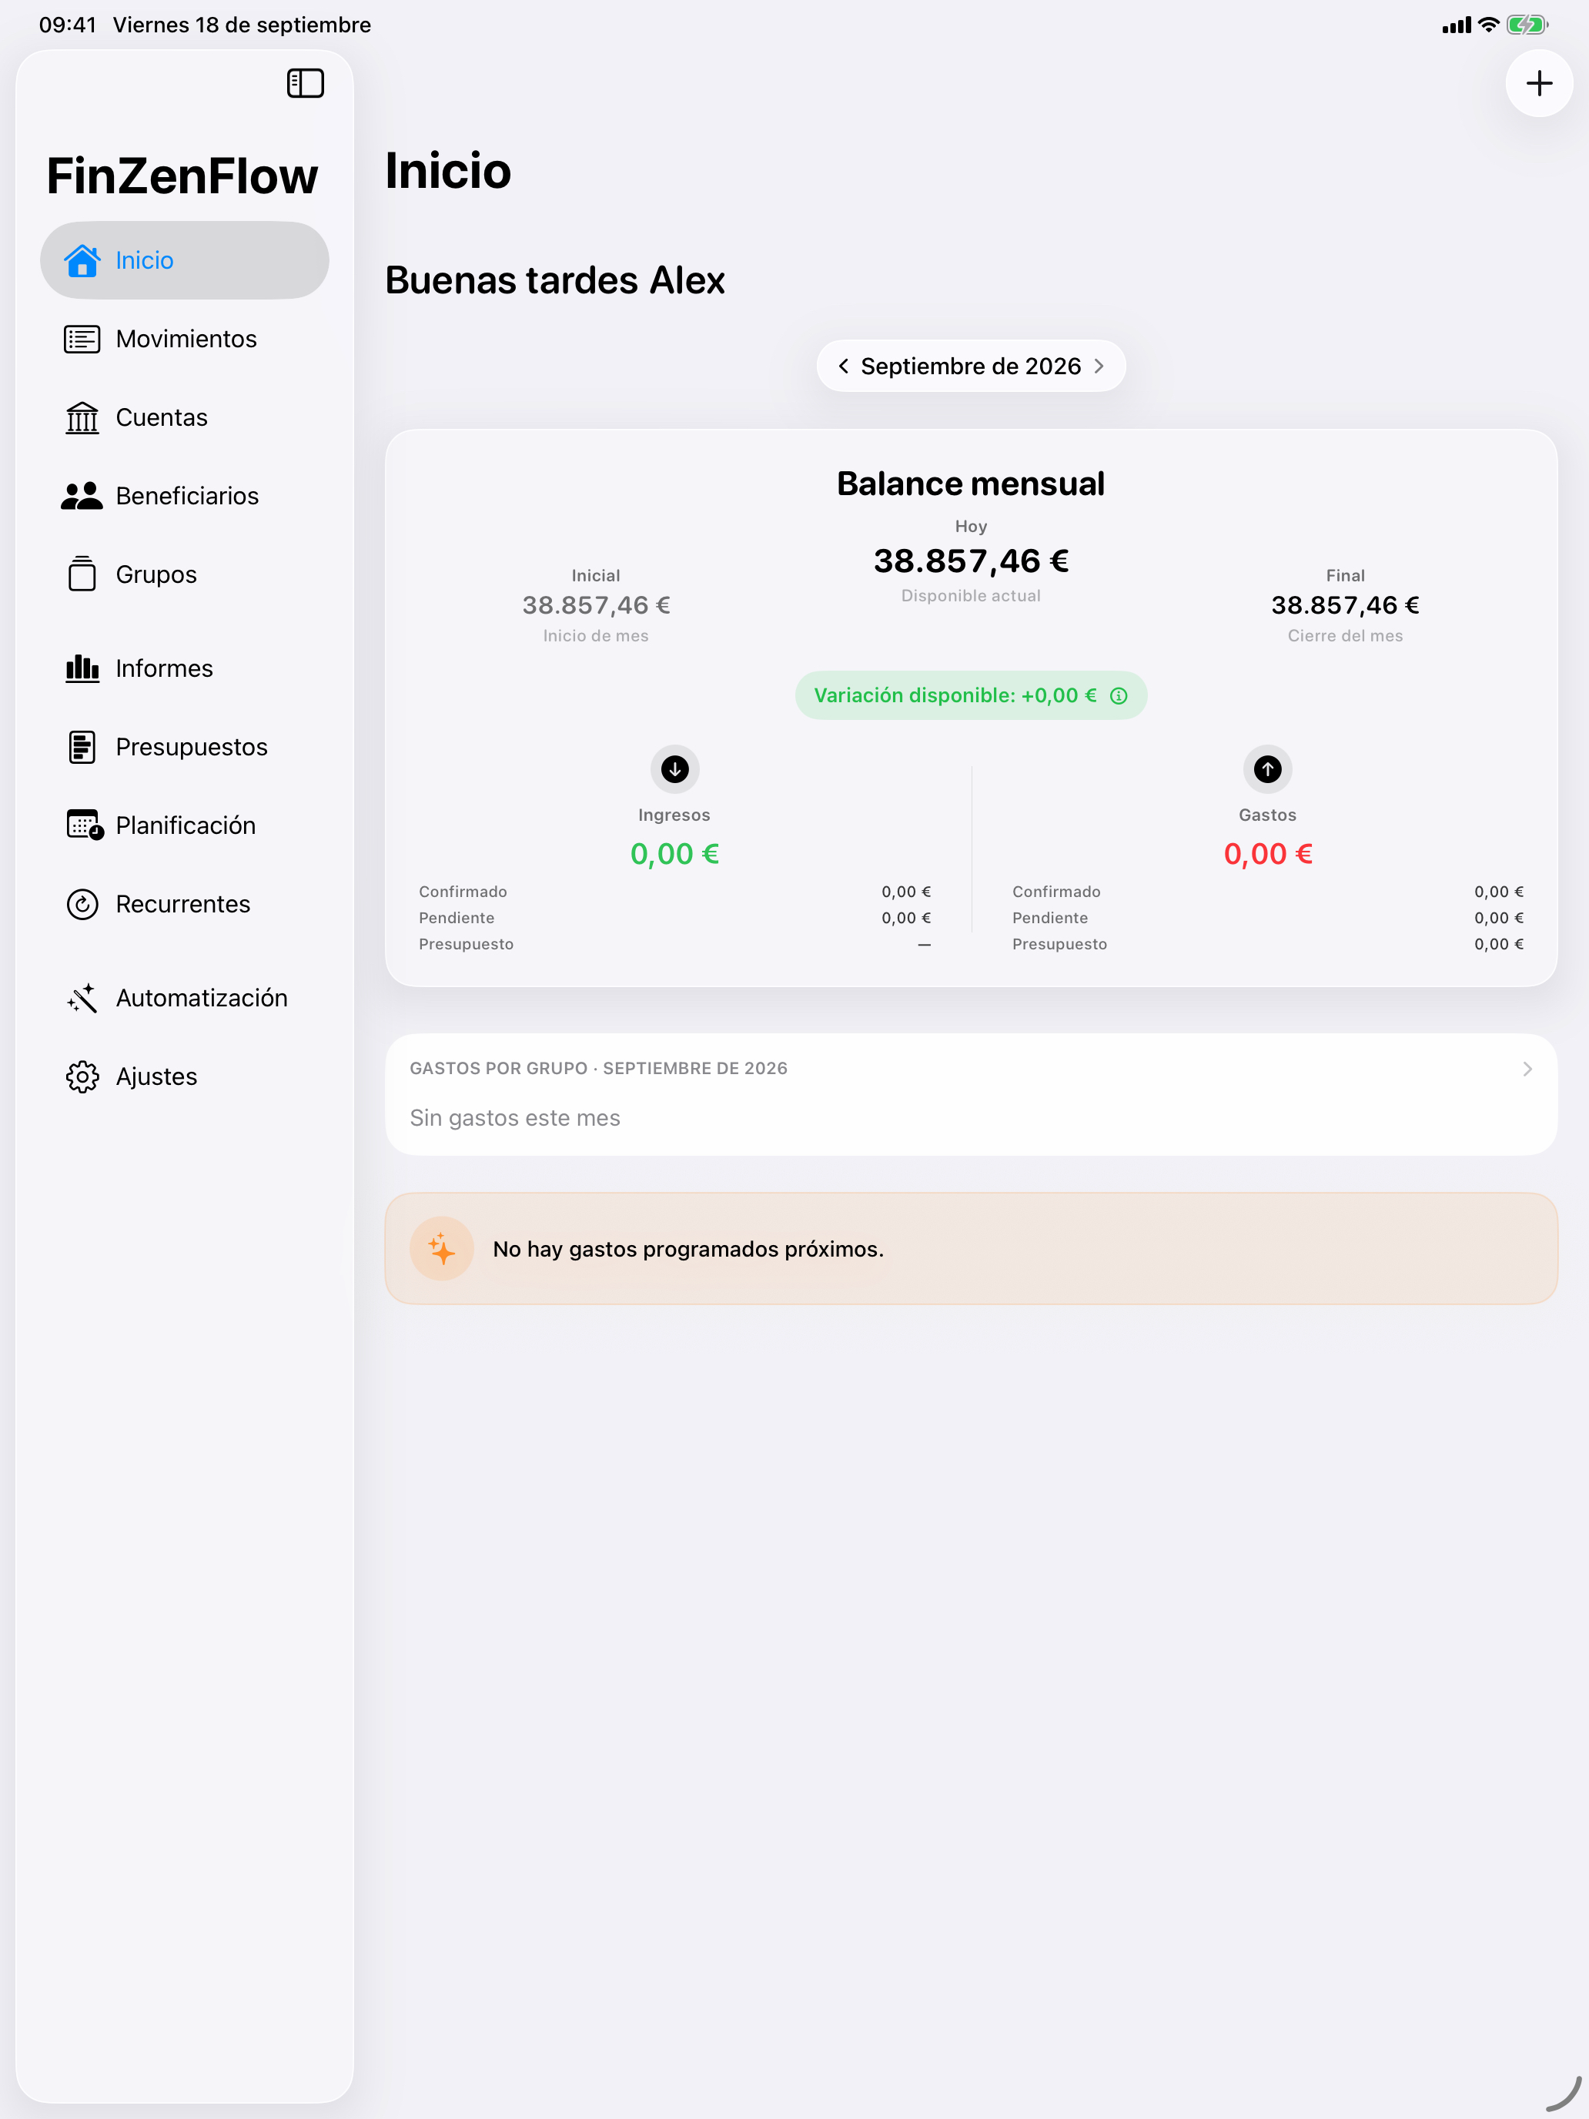Click the Informes bar chart icon
Viewport: 1589px width, 2119px height.
tap(82, 668)
